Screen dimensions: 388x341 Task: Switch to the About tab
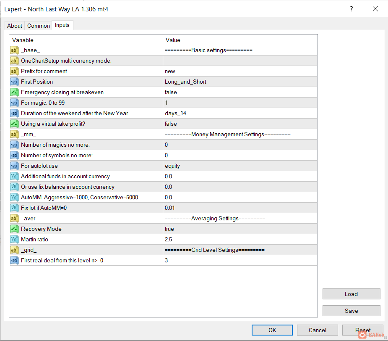pos(15,26)
